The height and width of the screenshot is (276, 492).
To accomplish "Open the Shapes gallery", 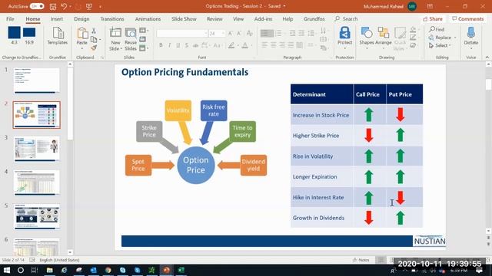I will 367,36.
